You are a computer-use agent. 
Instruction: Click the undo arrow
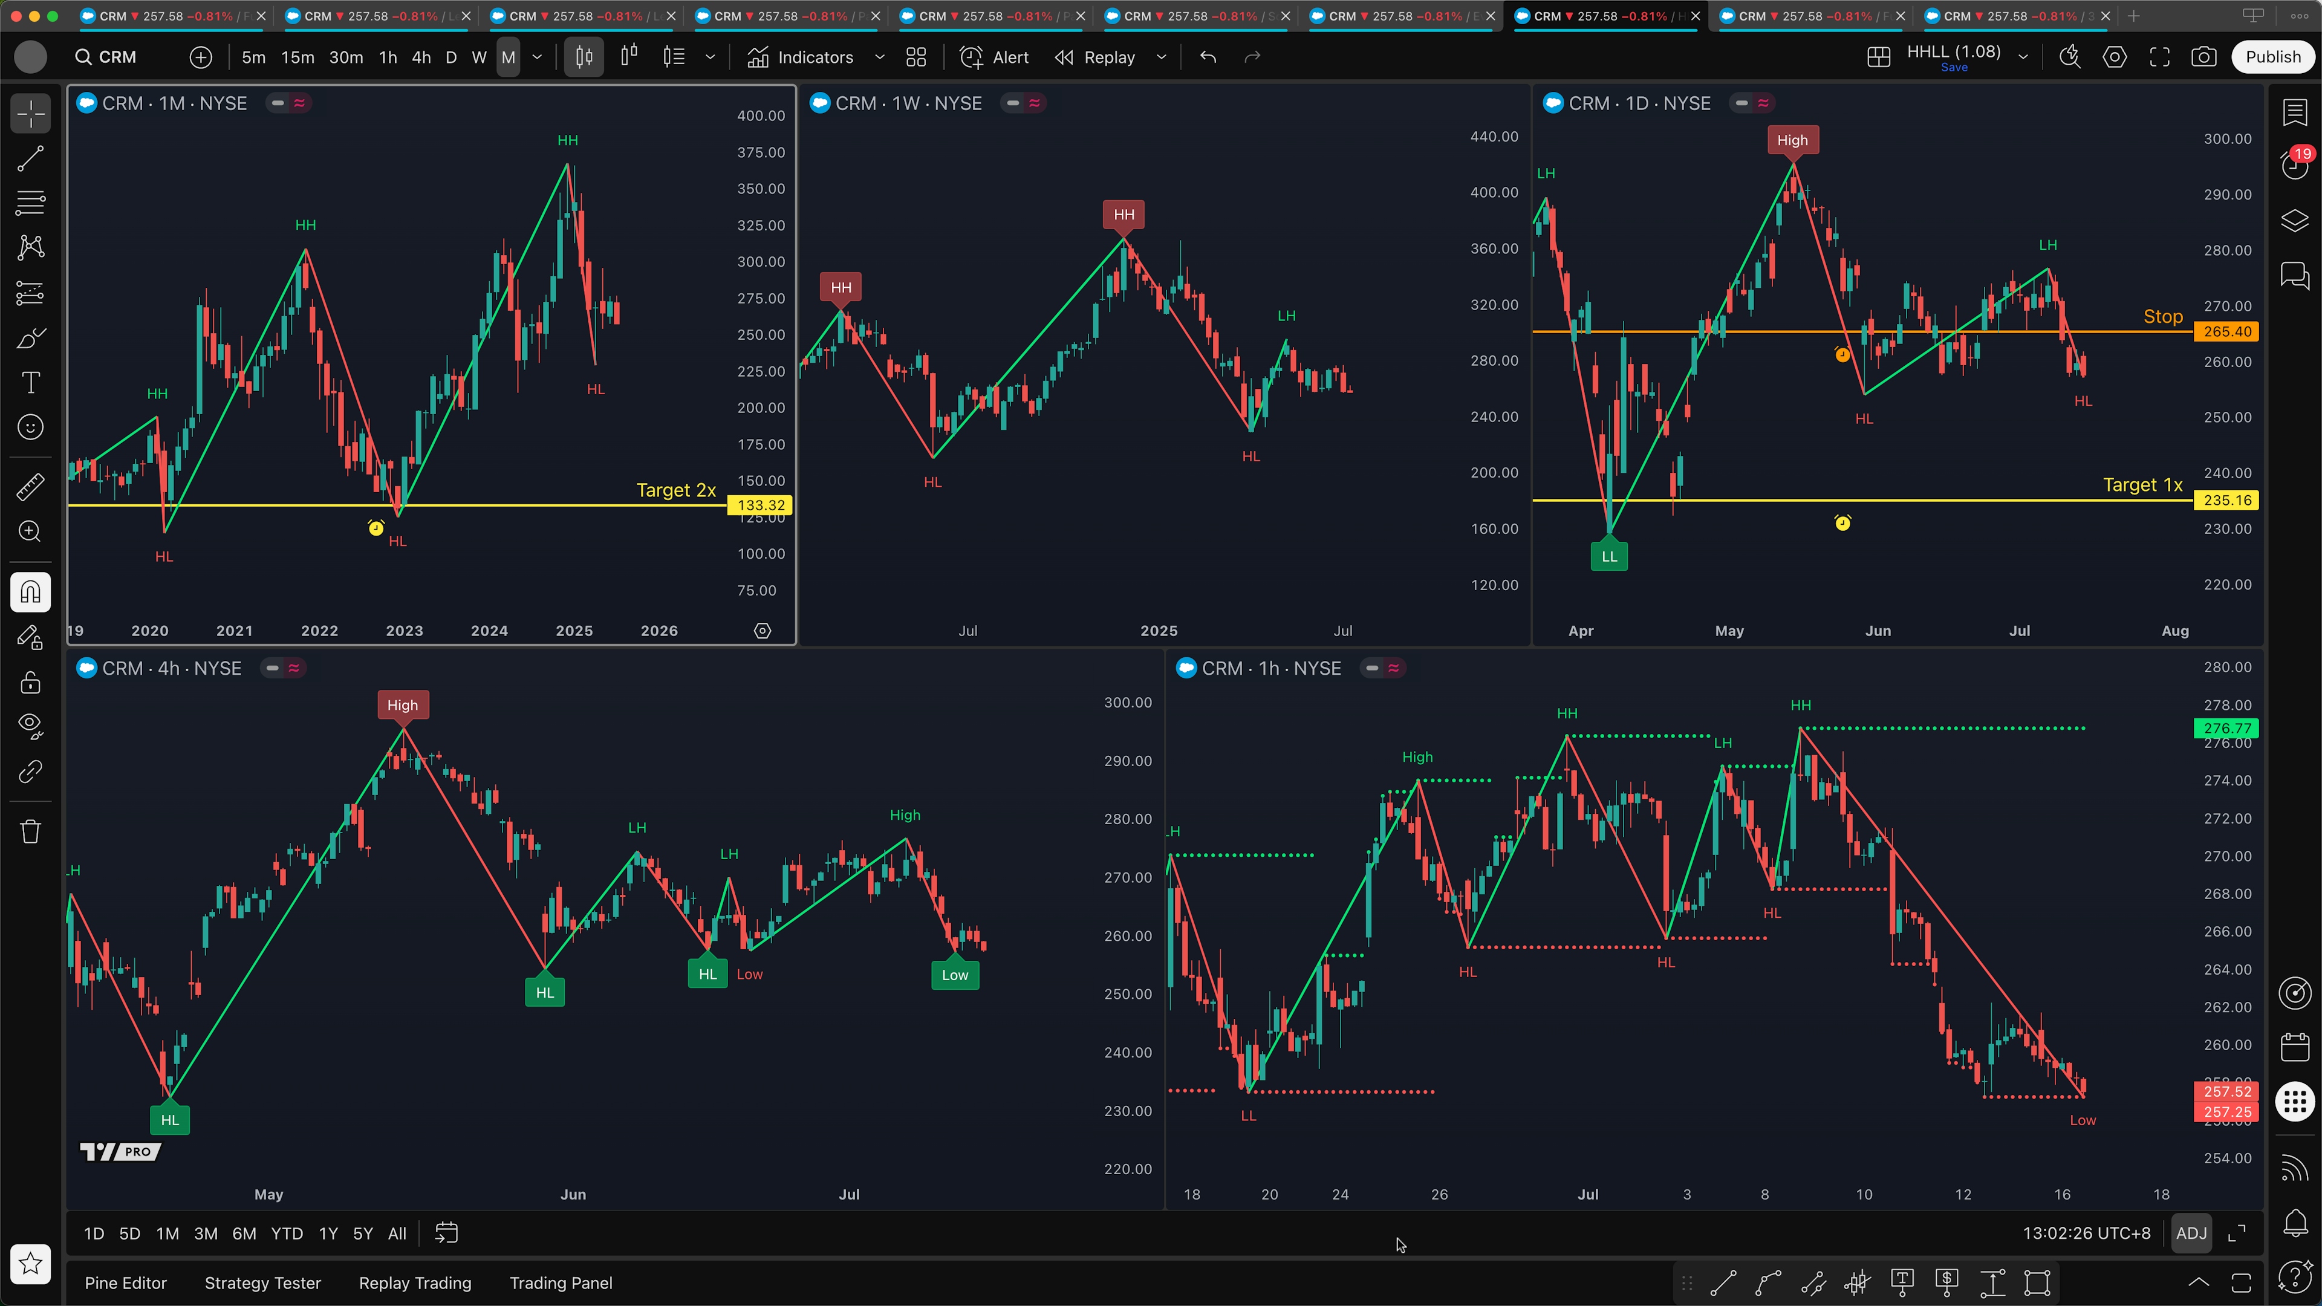(x=1208, y=57)
